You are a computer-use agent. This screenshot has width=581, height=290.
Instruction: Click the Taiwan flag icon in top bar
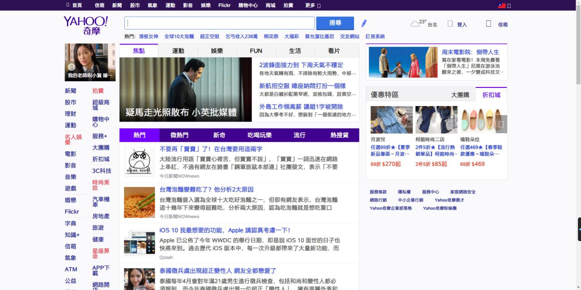502,5
